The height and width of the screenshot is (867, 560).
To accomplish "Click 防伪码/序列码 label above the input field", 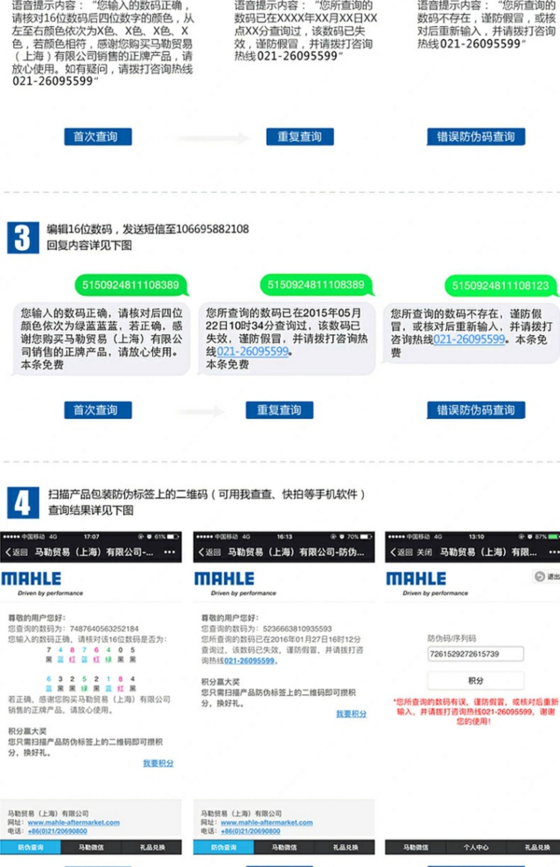I will pyautogui.click(x=452, y=638).
